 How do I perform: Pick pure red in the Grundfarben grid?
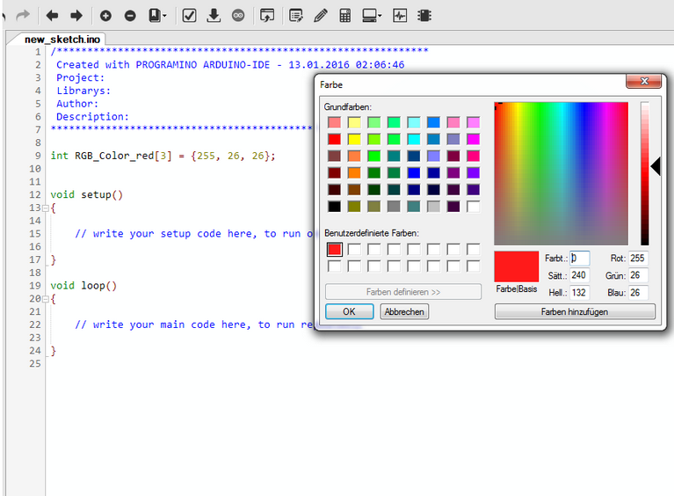tap(335, 139)
